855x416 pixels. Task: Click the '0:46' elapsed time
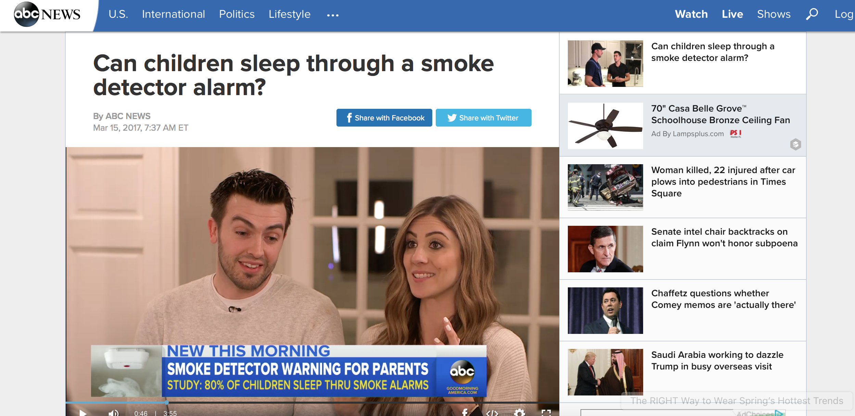click(x=141, y=413)
